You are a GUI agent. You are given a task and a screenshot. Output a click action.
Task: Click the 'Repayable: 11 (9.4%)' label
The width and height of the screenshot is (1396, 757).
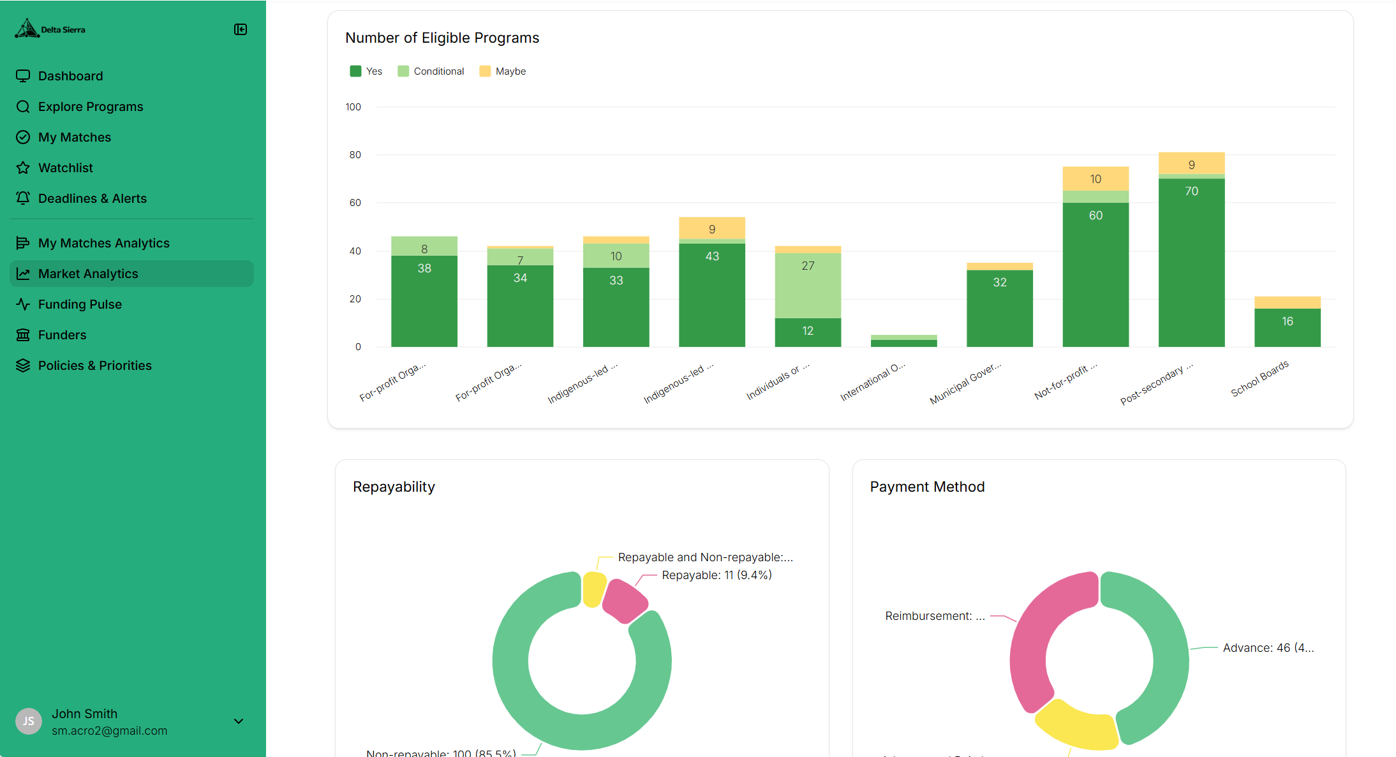[717, 575]
